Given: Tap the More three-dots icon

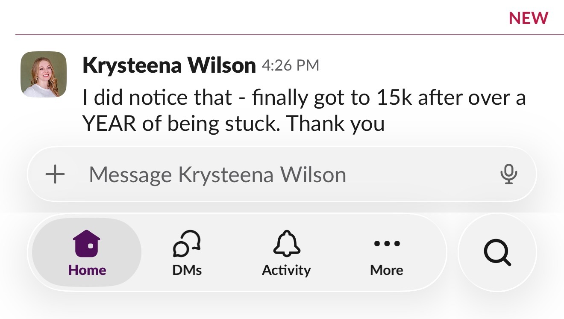Looking at the screenshot, I should (x=387, y=244).
